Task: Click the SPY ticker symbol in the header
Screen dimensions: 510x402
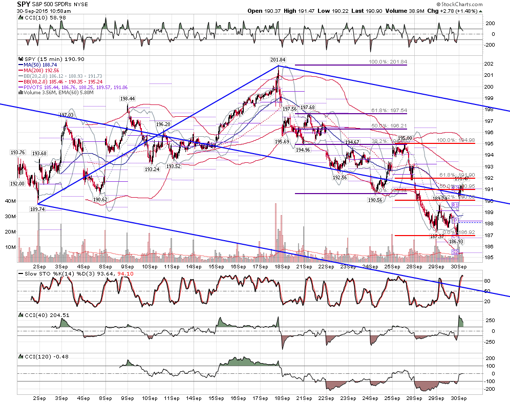Action: [24, 4]
